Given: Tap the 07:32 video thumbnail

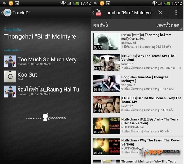Looking at the screenshot, I should 107,63.
